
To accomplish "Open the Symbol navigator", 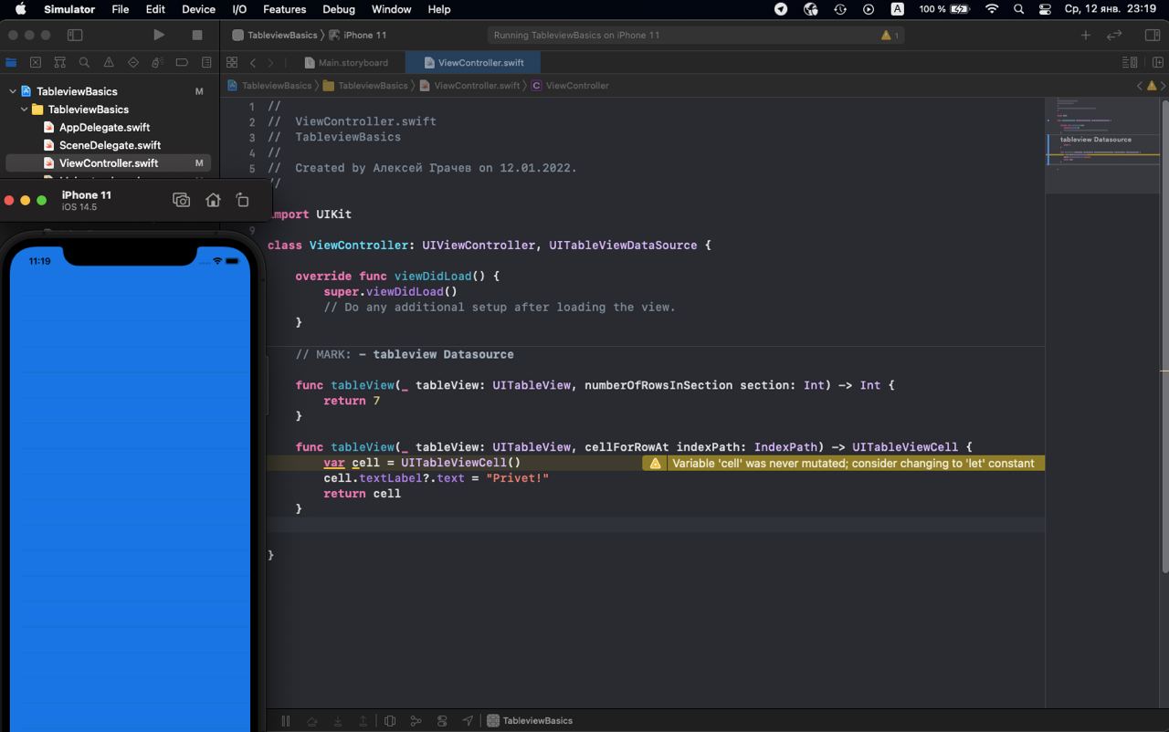I will [59, 62].
